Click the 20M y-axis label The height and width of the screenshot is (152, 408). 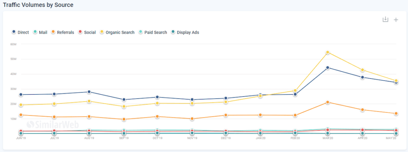(x=14, y=104)
